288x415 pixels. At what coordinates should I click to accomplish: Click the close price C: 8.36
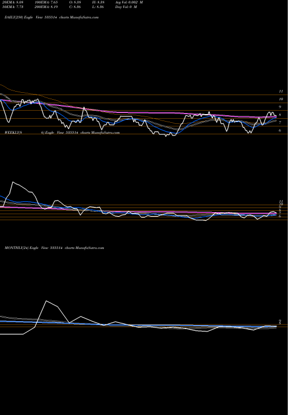[x=75, y=7]
